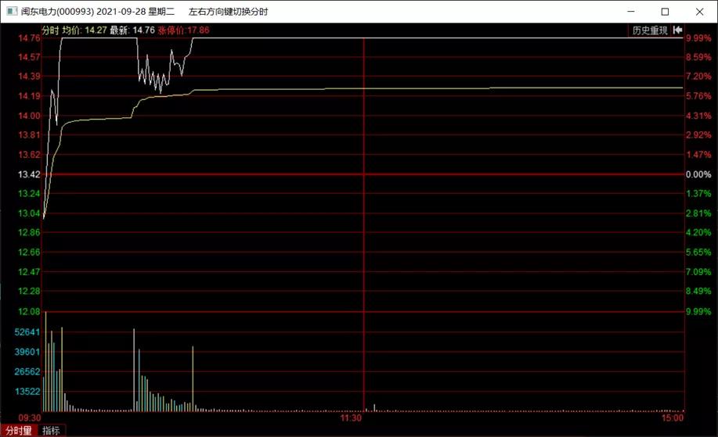Viewport: 718px width, 437px height.
Task: Click the 4.20% percent label
Action: pyautogui.click(x=698, y=232)
